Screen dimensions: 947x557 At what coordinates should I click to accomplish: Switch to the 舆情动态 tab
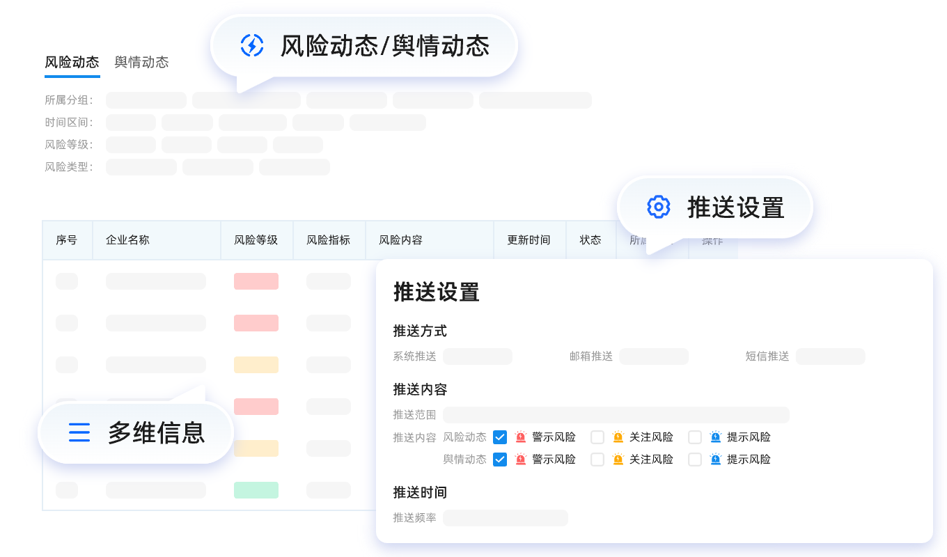point(141,62)
